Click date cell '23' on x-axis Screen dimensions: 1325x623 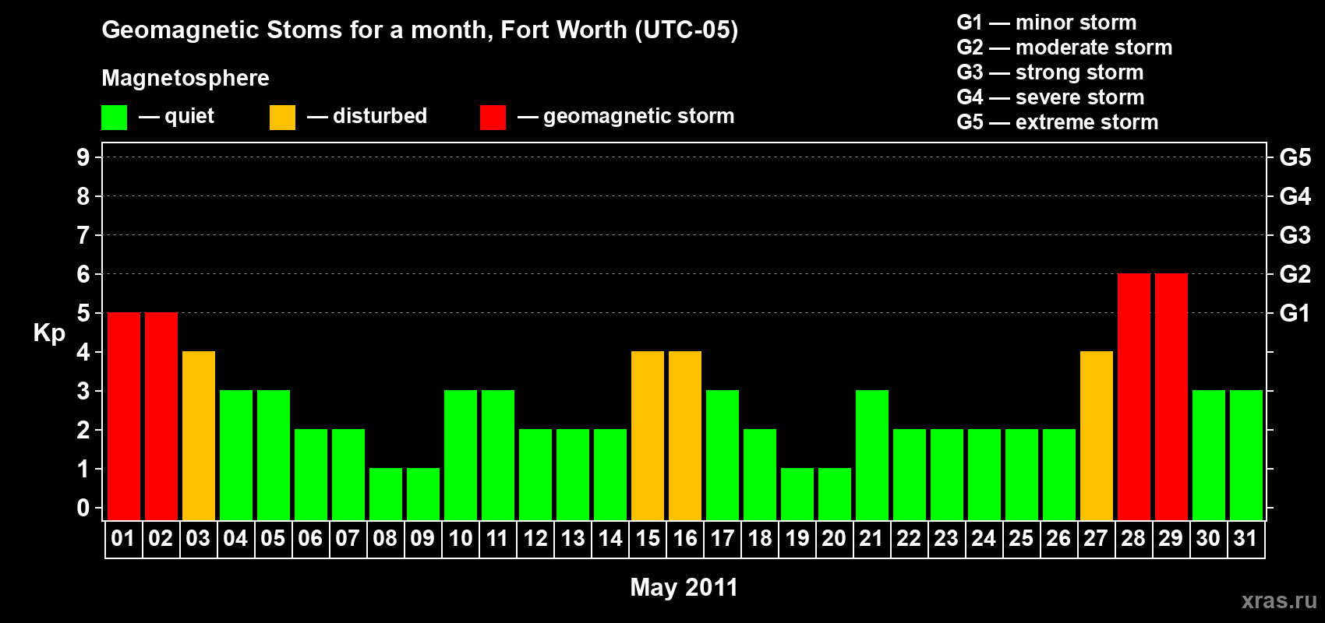[x=947, y=539]
